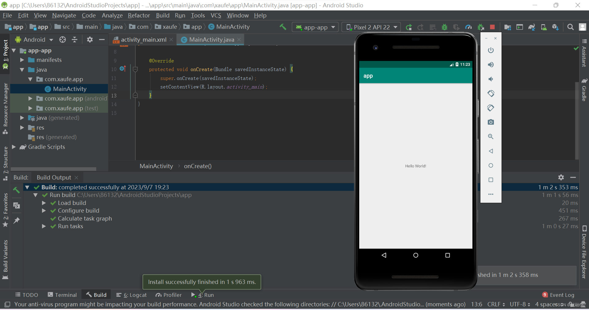Toggle the Favorites tool window
This screenshot has height=310, width=589.
click(5, 210)
